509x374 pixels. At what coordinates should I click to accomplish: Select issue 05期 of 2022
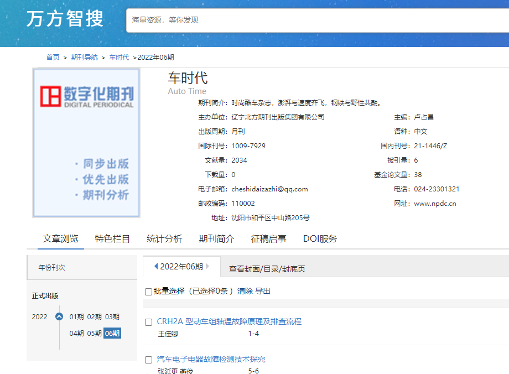pos(95,333)
